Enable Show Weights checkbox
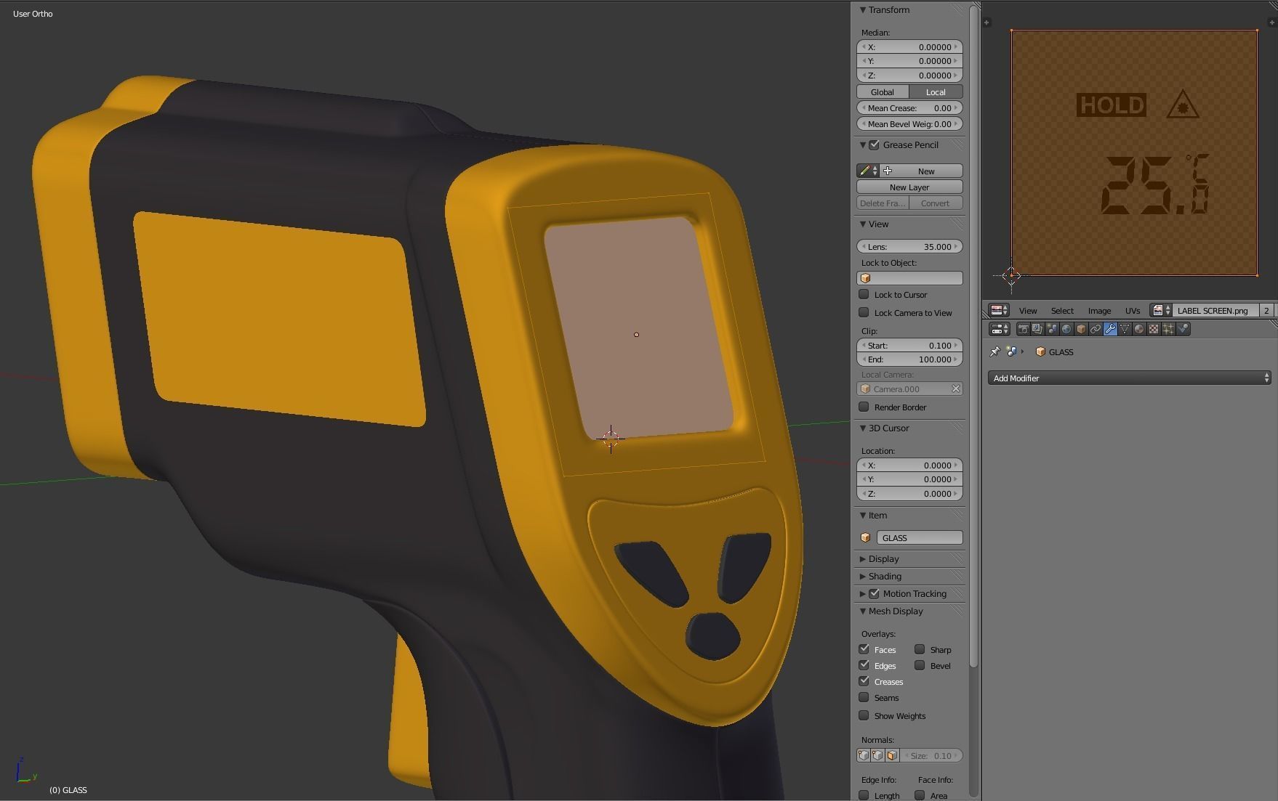Viewport: 1278px width, 801px height. click(x=864, y=715)
